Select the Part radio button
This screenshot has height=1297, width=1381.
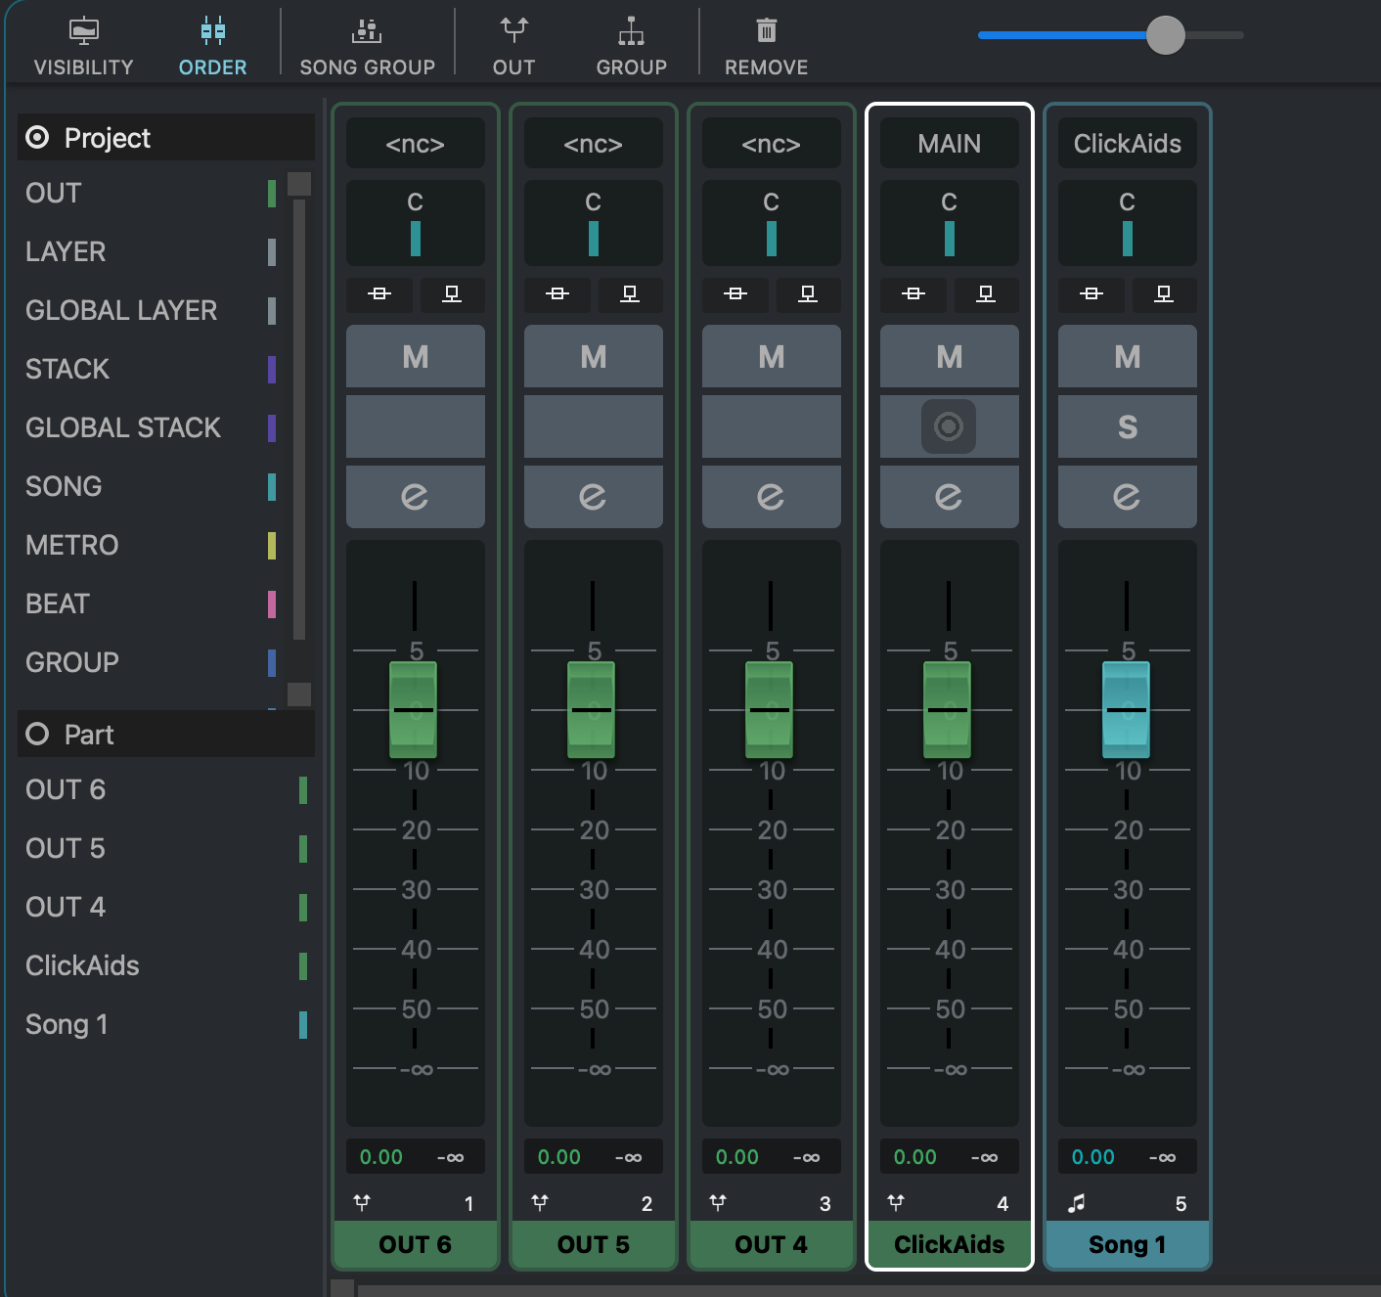click(x=37, y=735)
